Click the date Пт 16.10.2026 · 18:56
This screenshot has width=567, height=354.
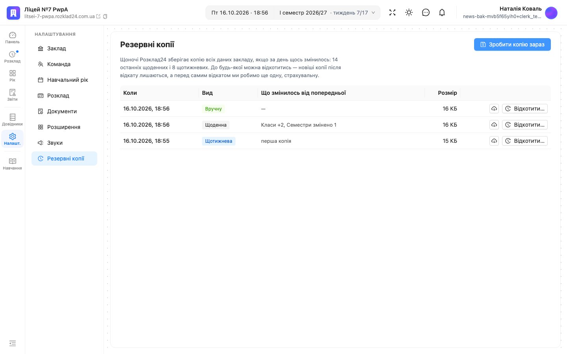coord(240,13)
